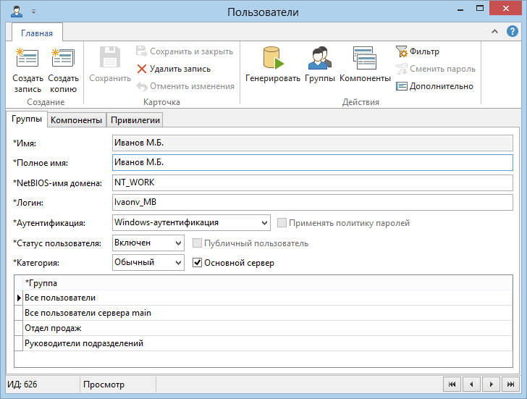Select the Главная ribbon tab
Screen dimensions: 527x399
37,33
